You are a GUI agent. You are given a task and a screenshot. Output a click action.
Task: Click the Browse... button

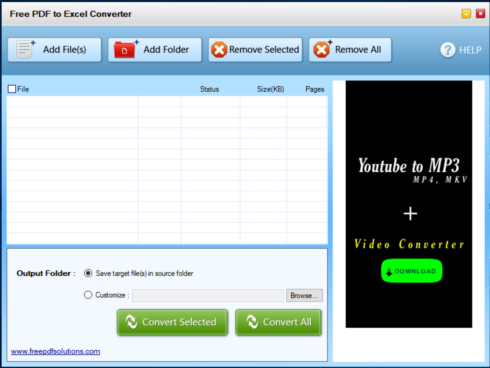coord(304,295)
